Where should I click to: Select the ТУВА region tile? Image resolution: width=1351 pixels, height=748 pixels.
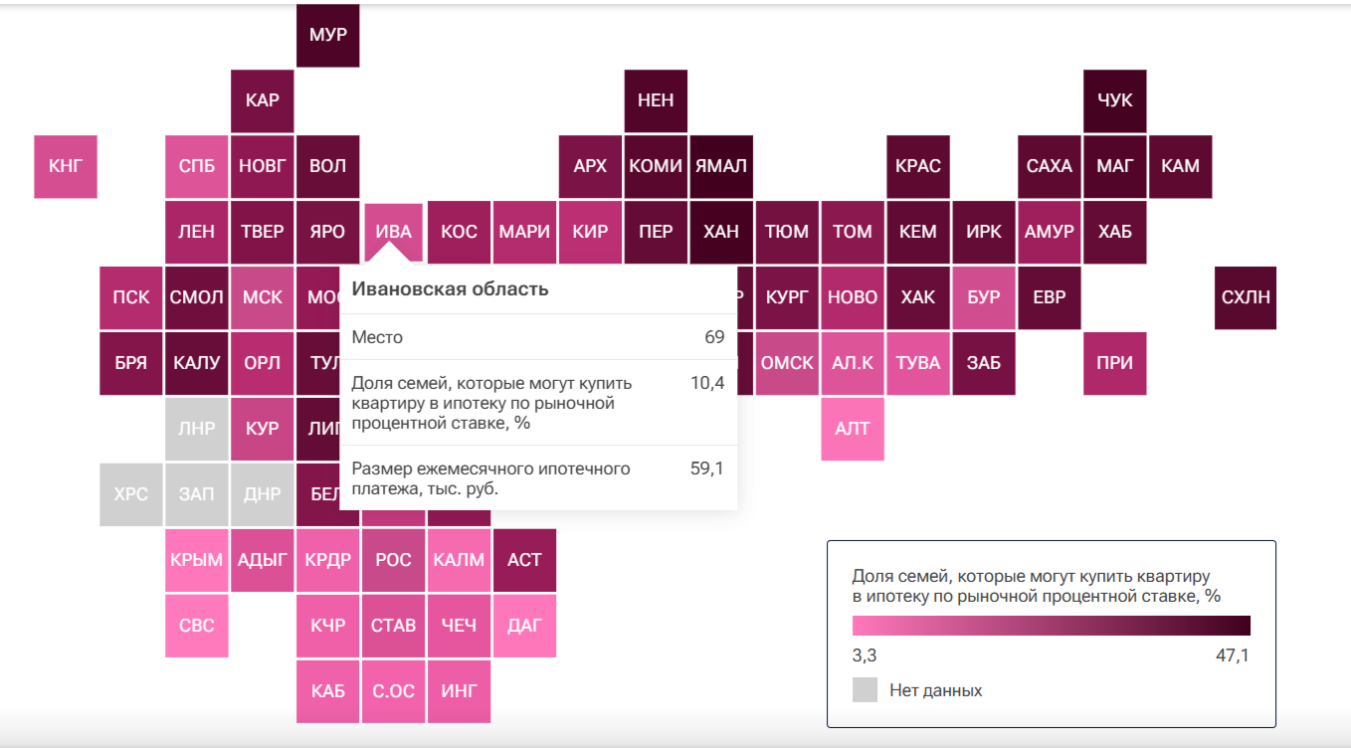point(918,363)
